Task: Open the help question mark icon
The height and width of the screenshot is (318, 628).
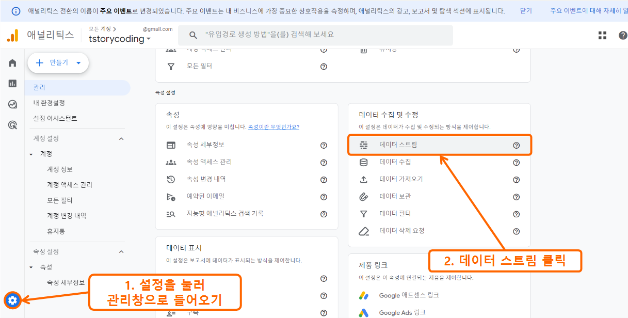Action: click(622, 35)
